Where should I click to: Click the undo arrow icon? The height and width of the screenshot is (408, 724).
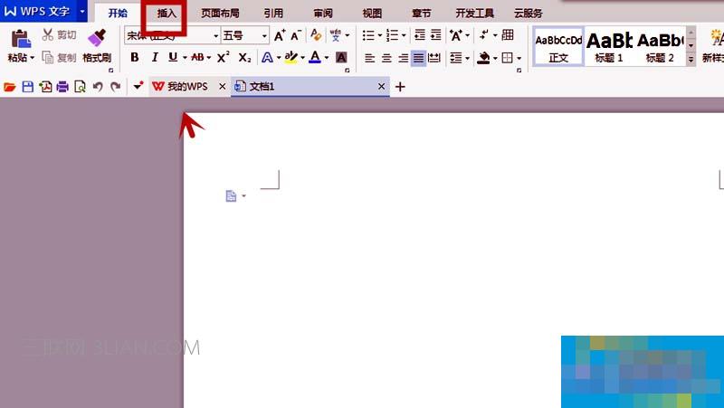[x=98, y=87]
